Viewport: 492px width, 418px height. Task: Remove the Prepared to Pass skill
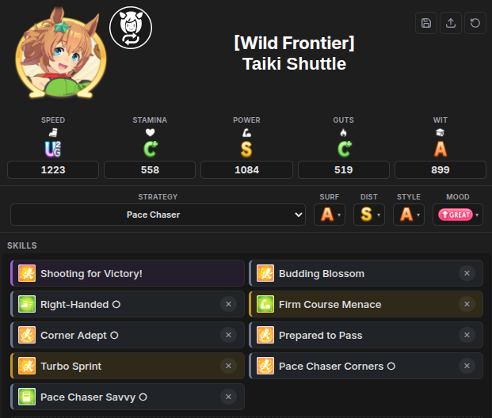tap(467, 335)
